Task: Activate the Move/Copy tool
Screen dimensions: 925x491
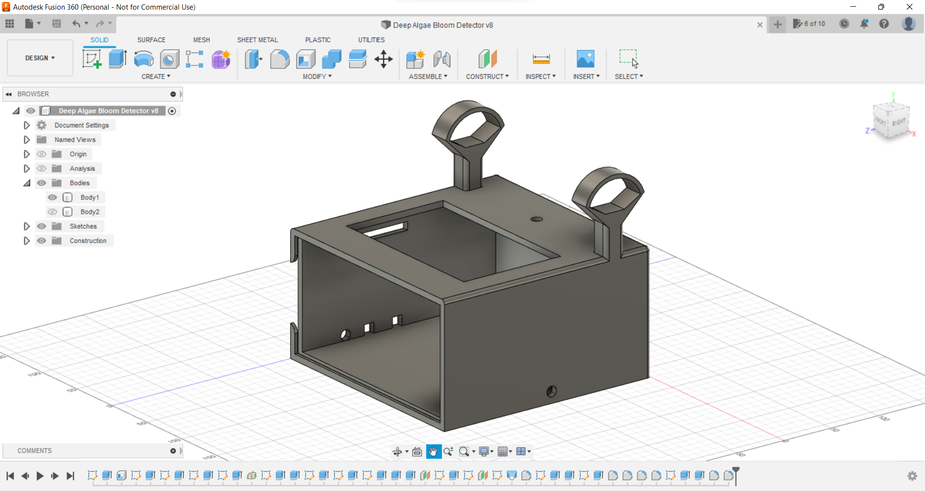Action: 383,59
